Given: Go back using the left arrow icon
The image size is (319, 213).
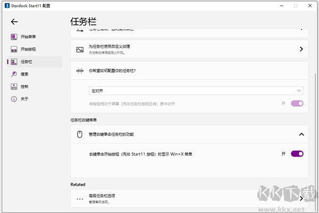Looking at the screenshot, I should click(x=14, y=22).
